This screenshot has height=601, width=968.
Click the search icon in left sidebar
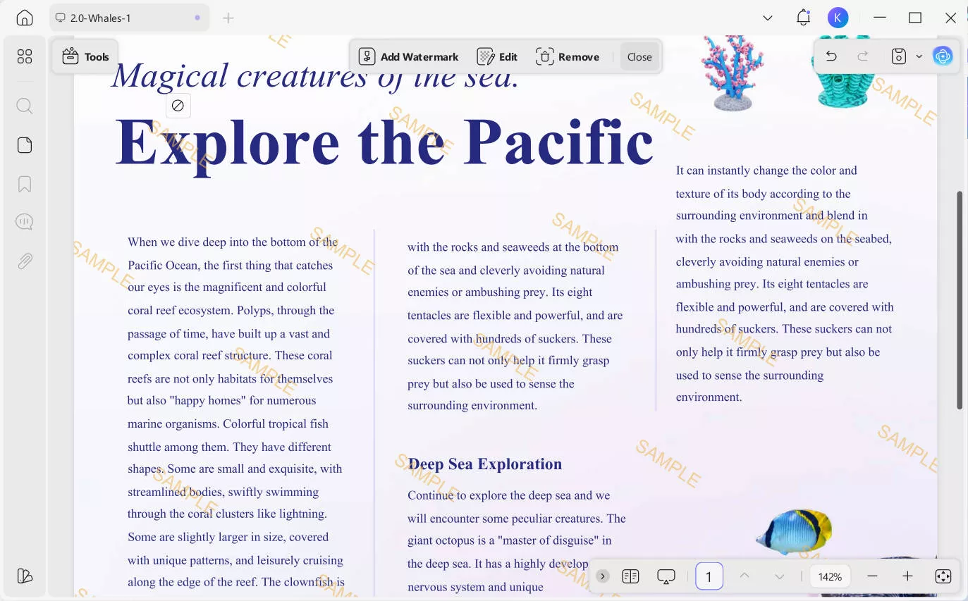pyautogui.click(x=25, y=106)
